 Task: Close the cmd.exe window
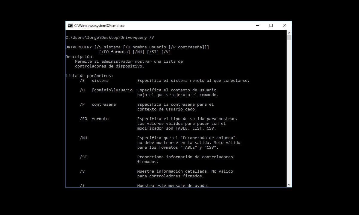pos(285,26)
